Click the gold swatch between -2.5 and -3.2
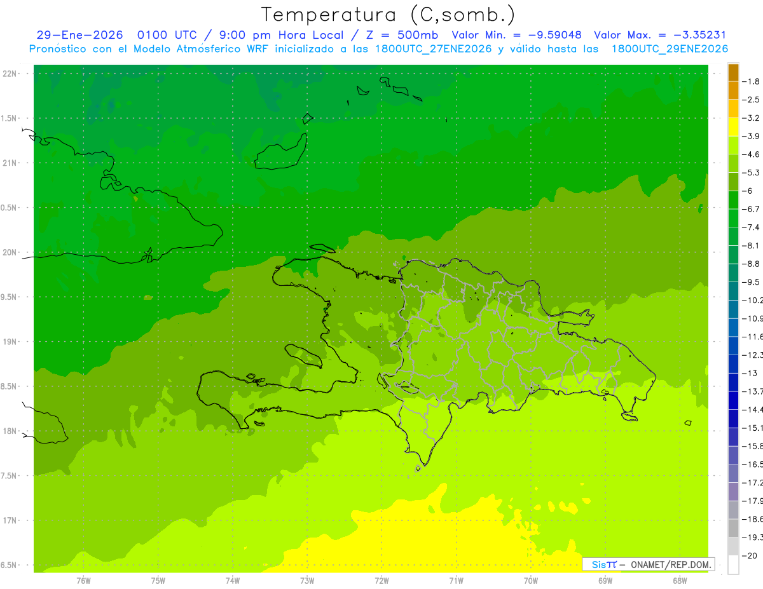This screenshot has width=763, height=589. pos(733,109)
